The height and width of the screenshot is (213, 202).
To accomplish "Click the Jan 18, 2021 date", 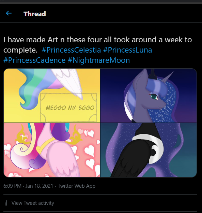I will (x=39, y=186).
